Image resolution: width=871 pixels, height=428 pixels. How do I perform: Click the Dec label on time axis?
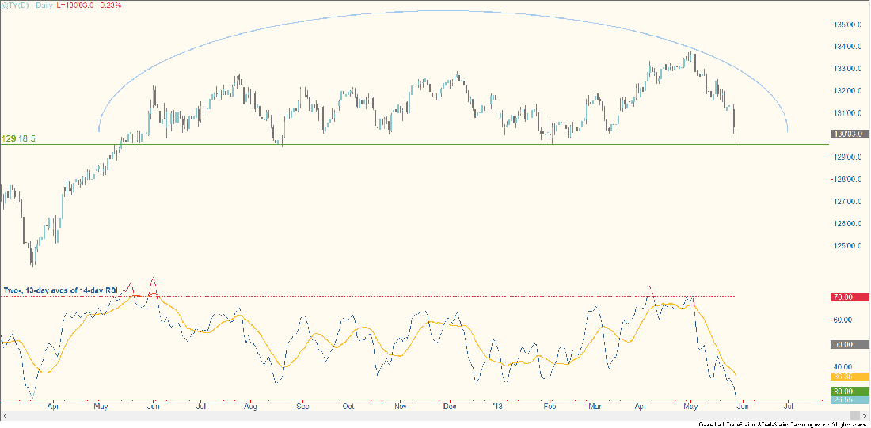[450, 408]
